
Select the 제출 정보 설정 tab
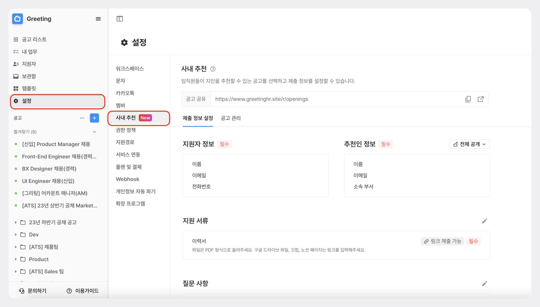coord(198,118)
